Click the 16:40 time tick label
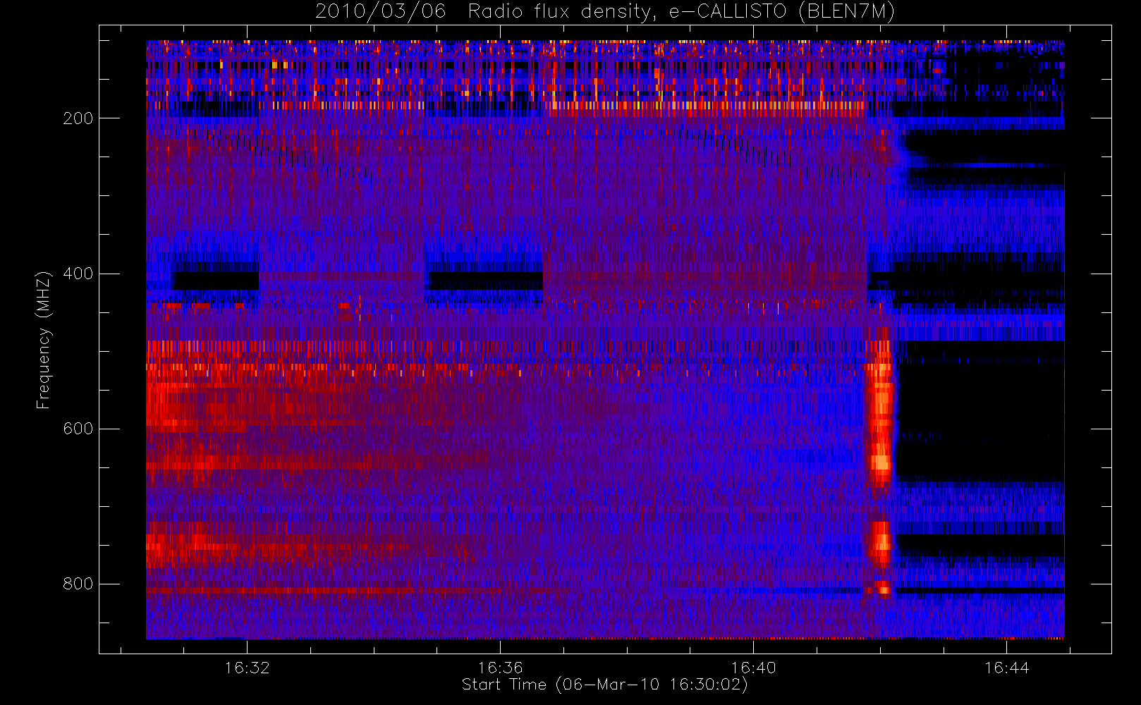1141x705 pixels. point(753,668)
